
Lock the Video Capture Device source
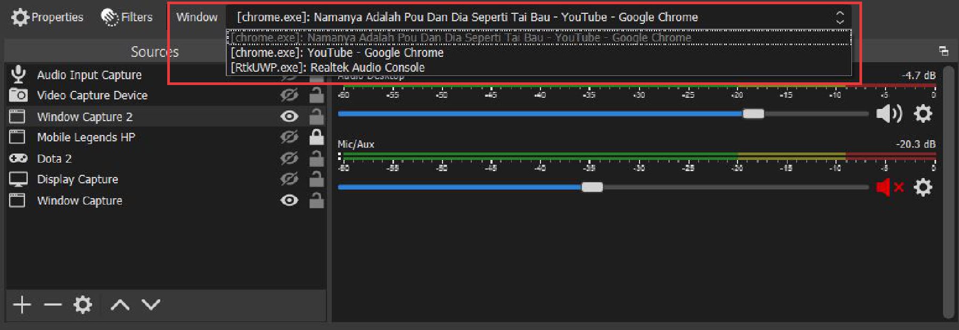[317, 95]
